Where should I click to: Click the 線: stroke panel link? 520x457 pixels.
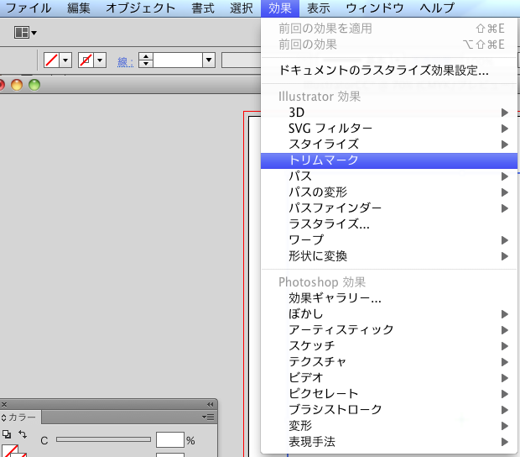125,62
